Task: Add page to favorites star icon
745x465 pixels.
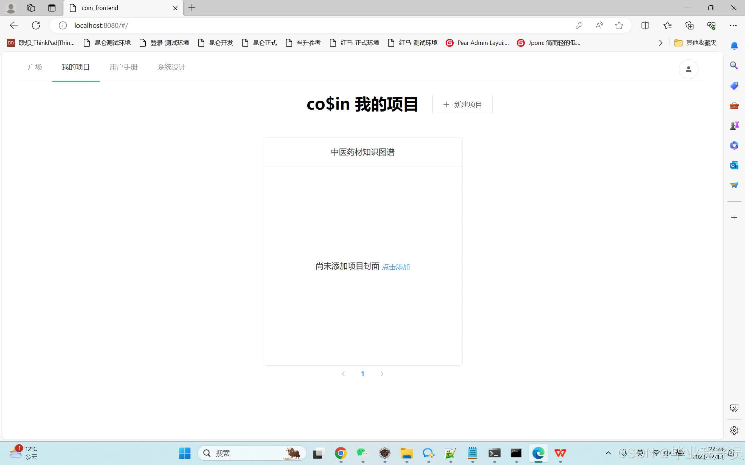Action: (619, 25)
